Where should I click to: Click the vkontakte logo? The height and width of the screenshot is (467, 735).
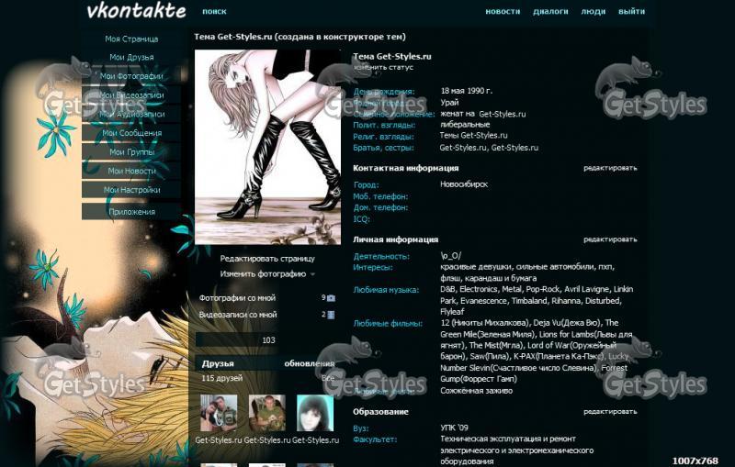click(x=136, y=11)
